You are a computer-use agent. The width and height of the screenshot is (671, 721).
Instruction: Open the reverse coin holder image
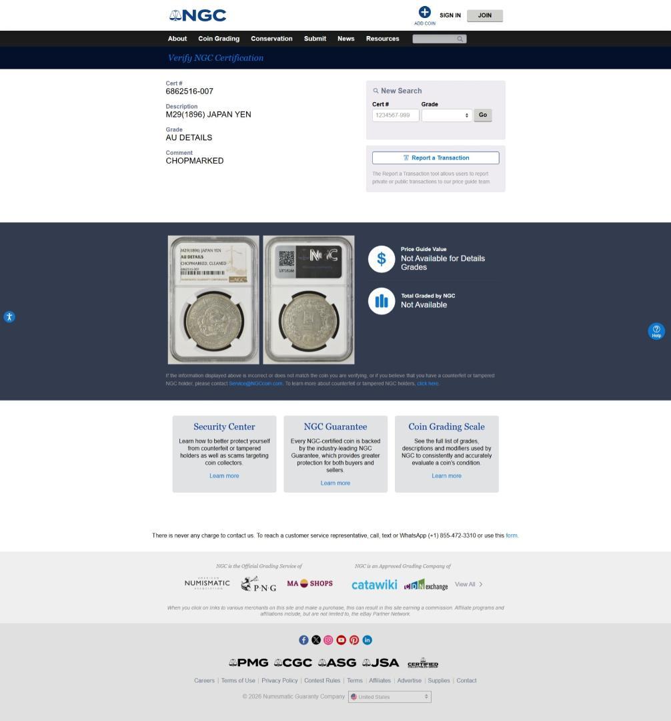pyautogui.click(x=309, y=300)
